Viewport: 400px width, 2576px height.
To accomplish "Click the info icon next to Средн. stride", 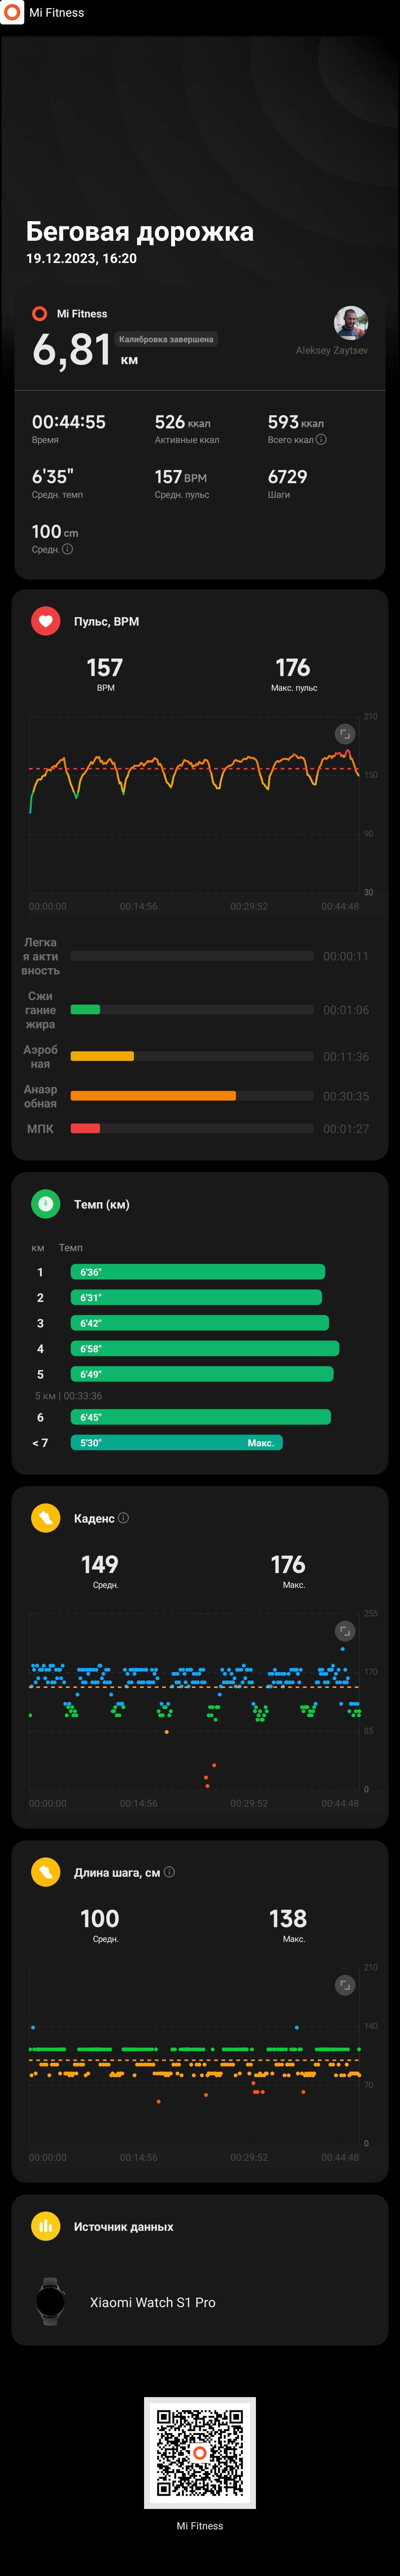I will 67,549.
